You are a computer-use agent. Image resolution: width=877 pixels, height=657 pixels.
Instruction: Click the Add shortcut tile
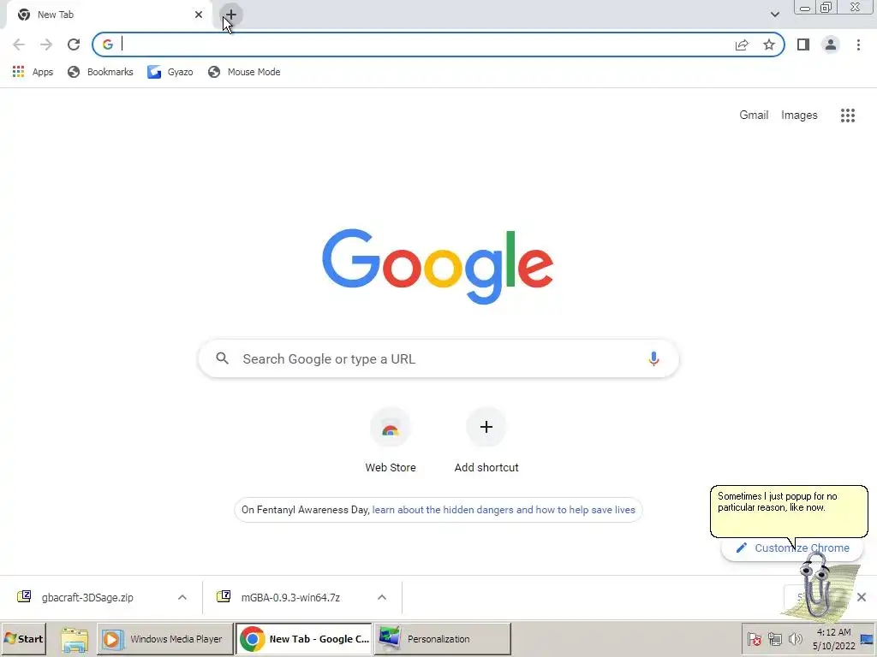coord(486,441)
